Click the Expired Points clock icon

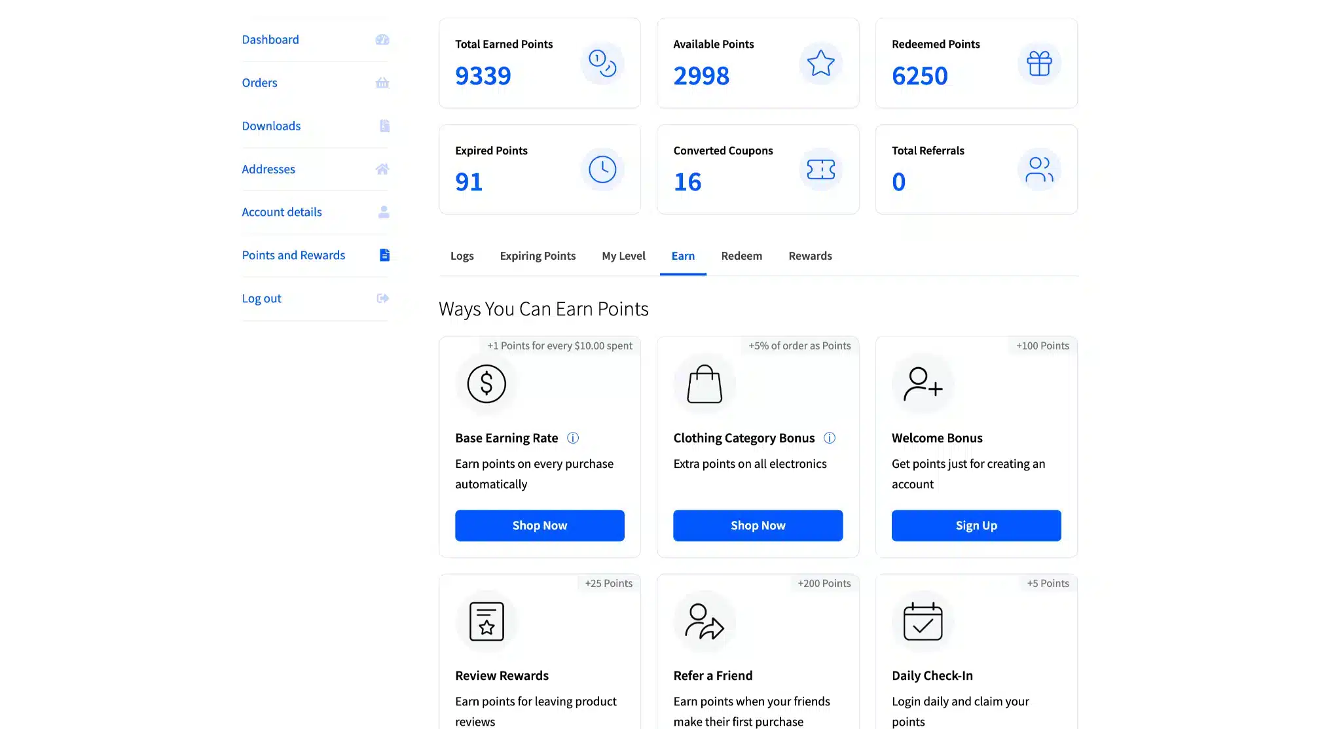[602, 169]
